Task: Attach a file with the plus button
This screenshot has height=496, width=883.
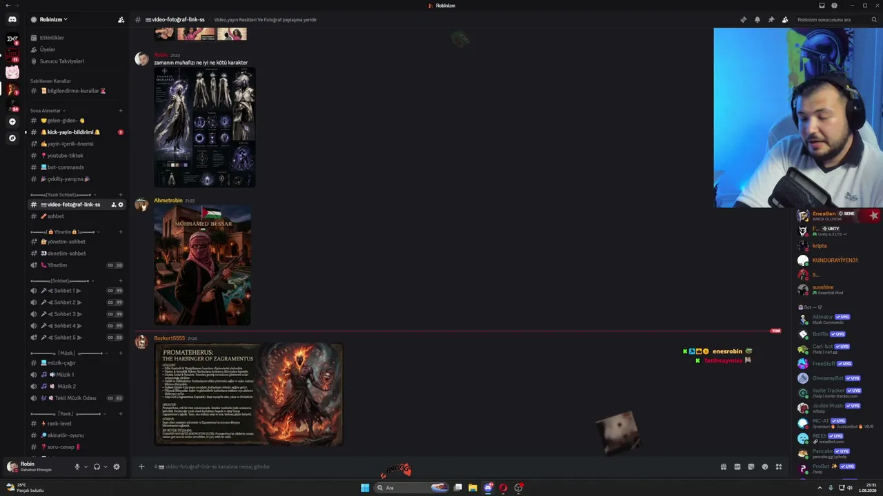Action: click(x=141, y=466)
